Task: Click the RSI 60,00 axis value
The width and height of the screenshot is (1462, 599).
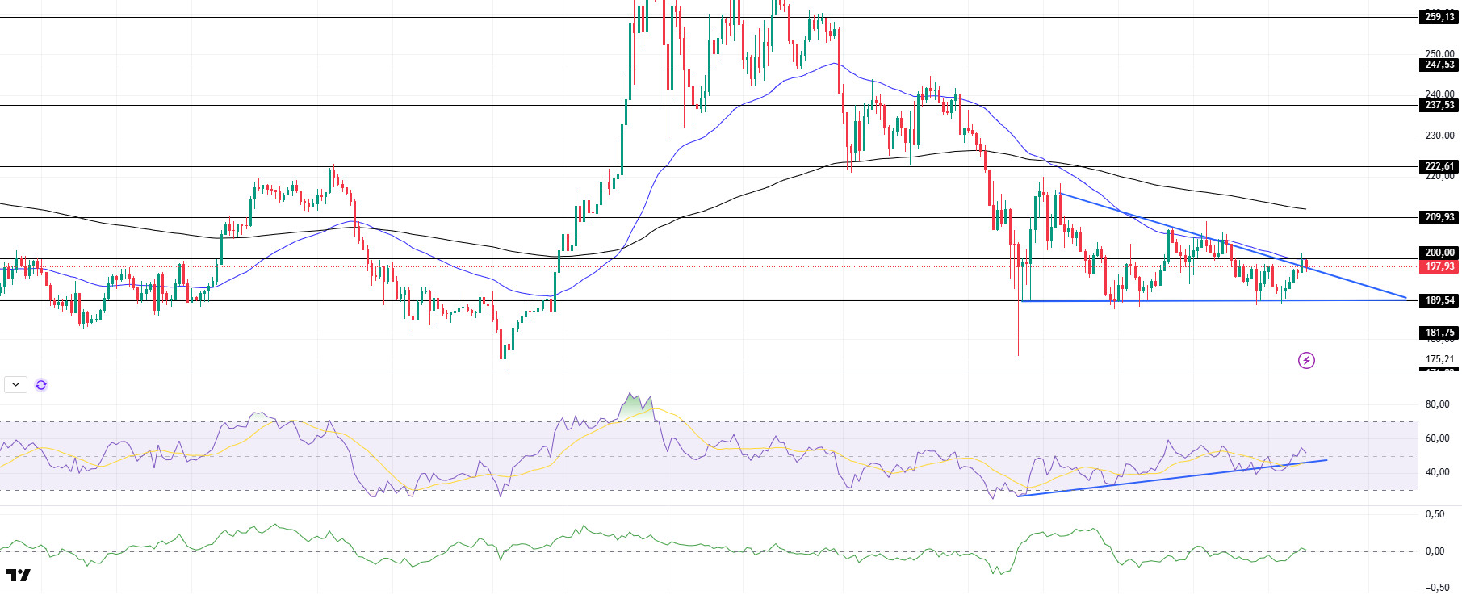Action: click(x=1437, y=438)
